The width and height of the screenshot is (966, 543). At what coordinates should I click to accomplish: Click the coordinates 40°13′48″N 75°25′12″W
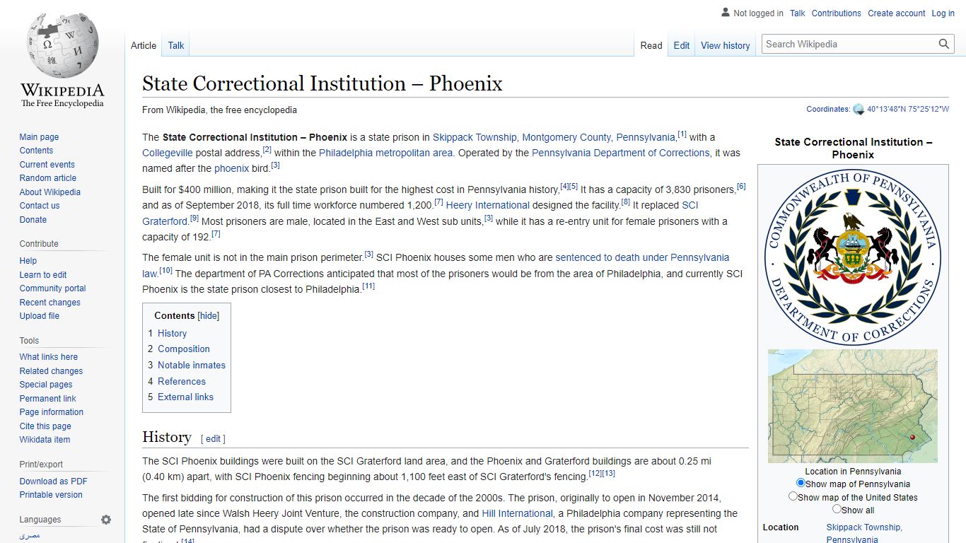coord(908,110)
